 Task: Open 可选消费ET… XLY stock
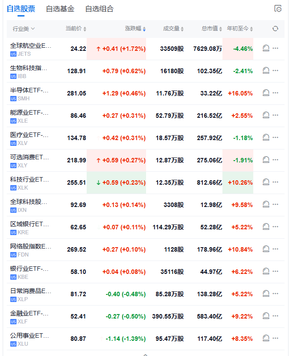29,161
